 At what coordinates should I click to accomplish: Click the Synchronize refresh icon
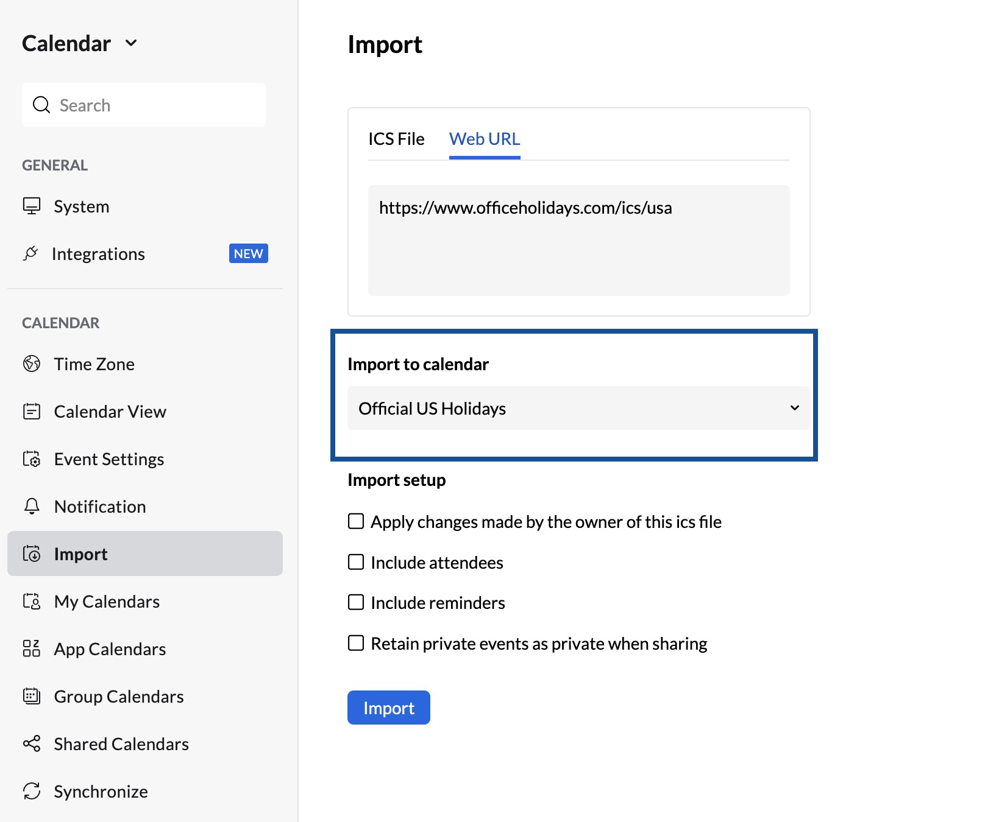[x=32, y=791]
